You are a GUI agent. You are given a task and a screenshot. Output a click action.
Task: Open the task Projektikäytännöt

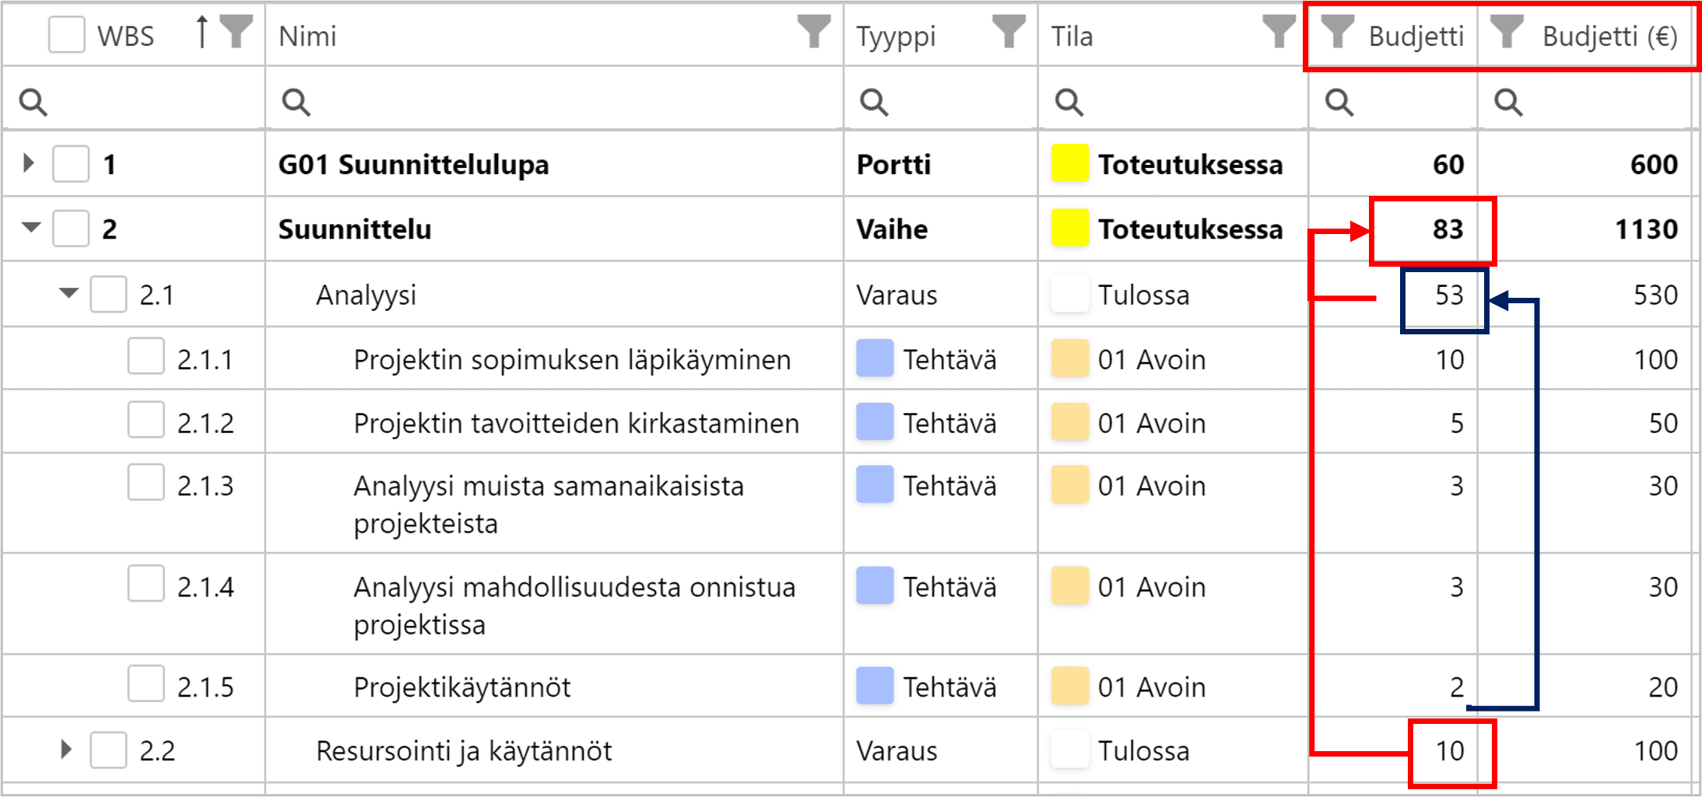[x=461, y=687]
